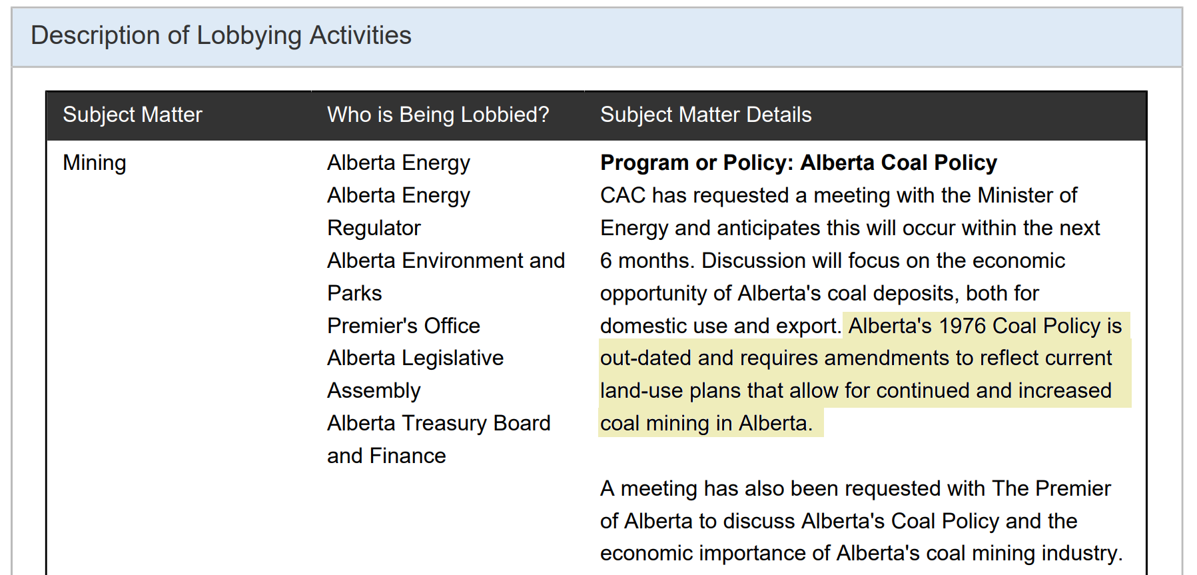Select Alberta Environment and Parks entry
This screenshot has height=575, width=1197.
click(x=446, y=277)
